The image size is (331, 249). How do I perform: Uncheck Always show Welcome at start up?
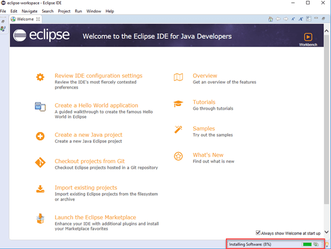[259, 233]
